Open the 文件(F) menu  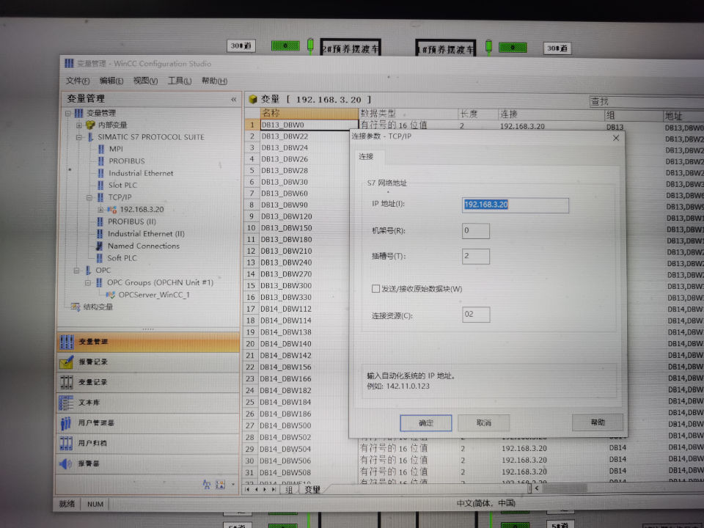(78, 81)
